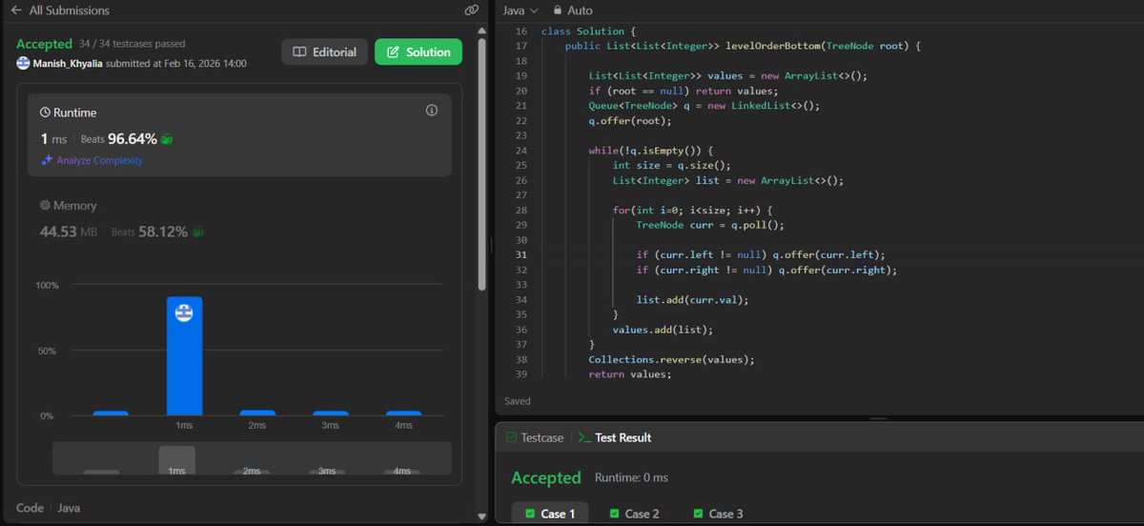Viewport: 1144px width, 526px height.
Task: Click 'Accepted' status in Test Result
Action: point(545,477)
